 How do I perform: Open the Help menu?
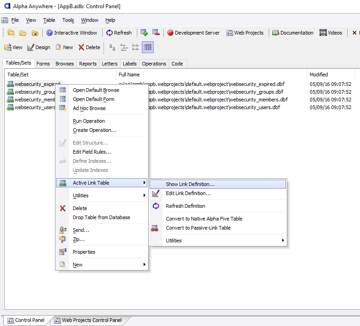[x=110, y=20]
